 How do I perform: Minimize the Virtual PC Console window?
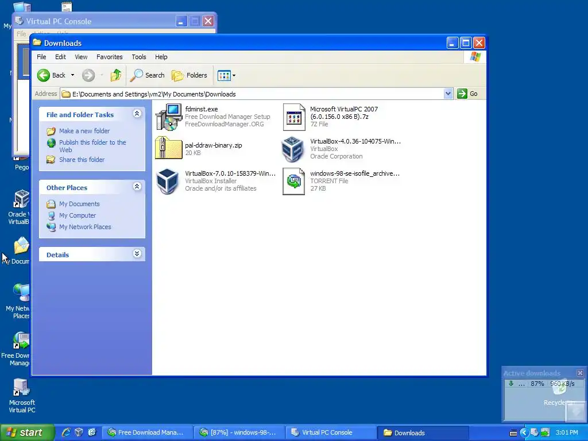click(181, 21)
